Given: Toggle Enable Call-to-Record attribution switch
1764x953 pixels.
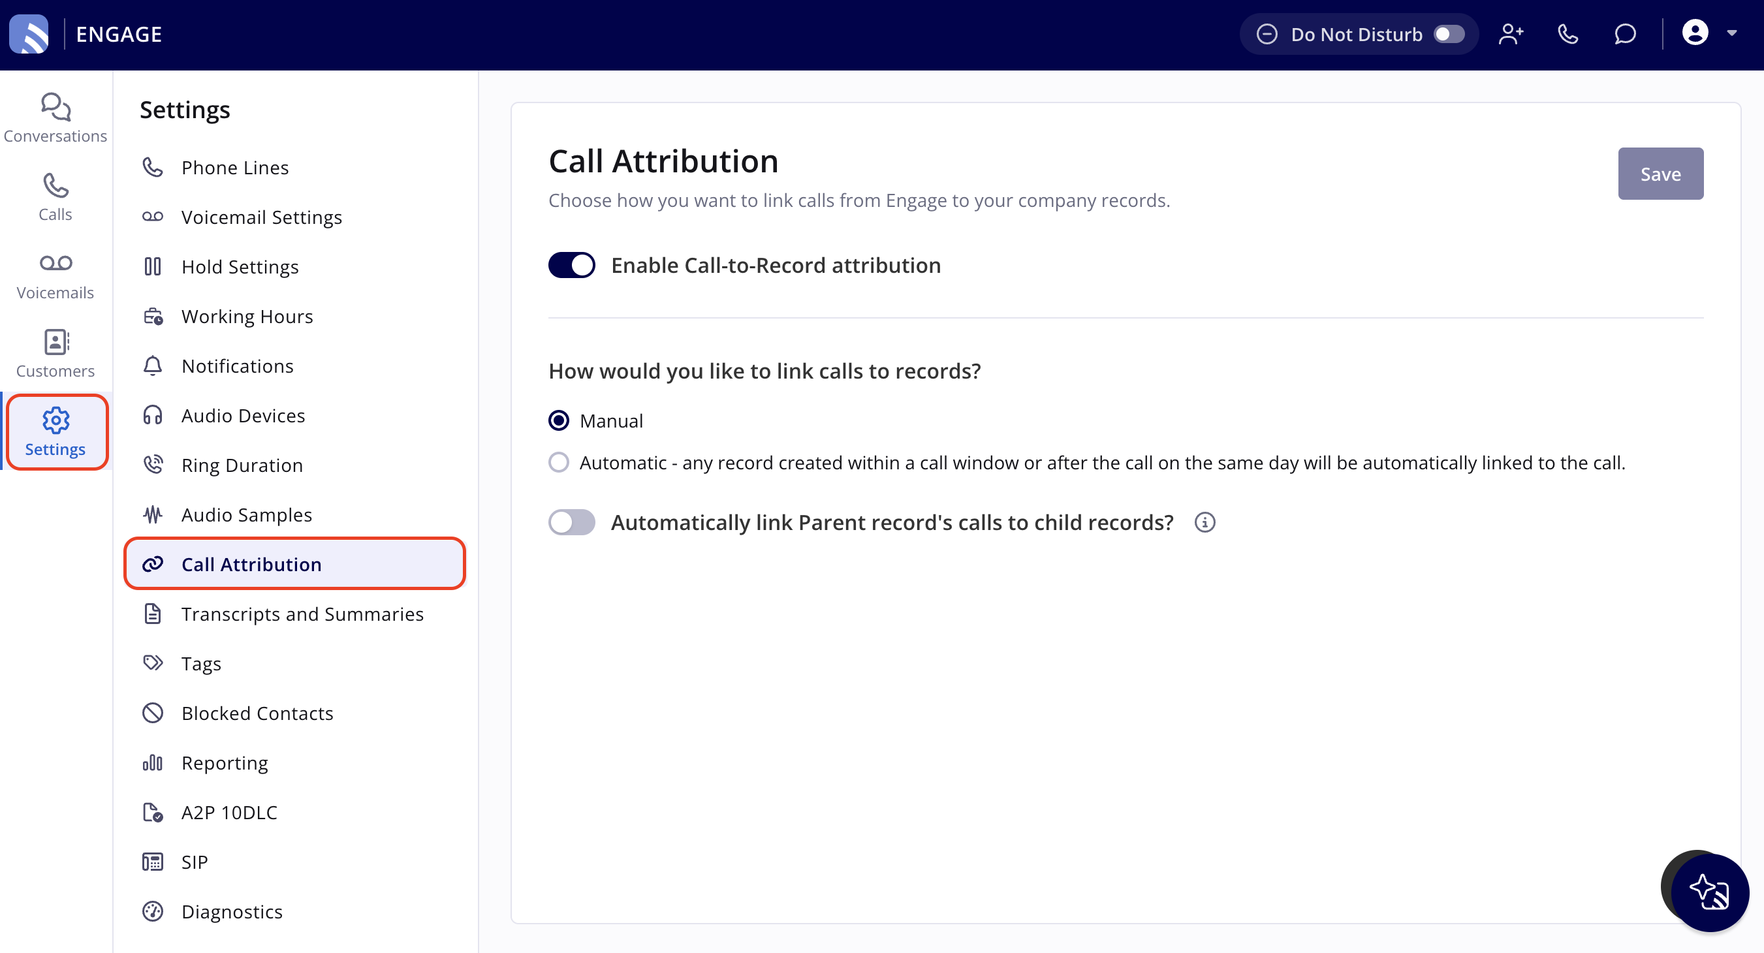Looking at the screenshot, I should point(572,266).
